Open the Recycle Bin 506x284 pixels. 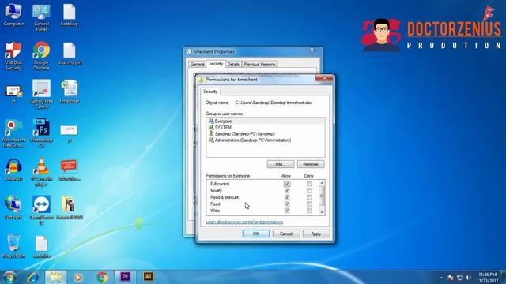point(13,246)
